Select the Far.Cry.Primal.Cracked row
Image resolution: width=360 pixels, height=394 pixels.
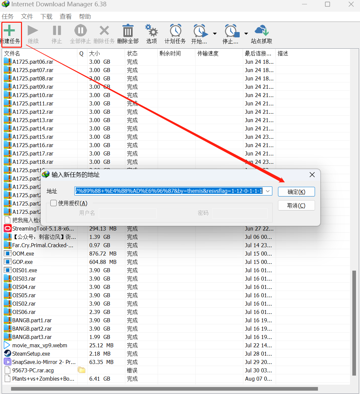tap(176, 245)
